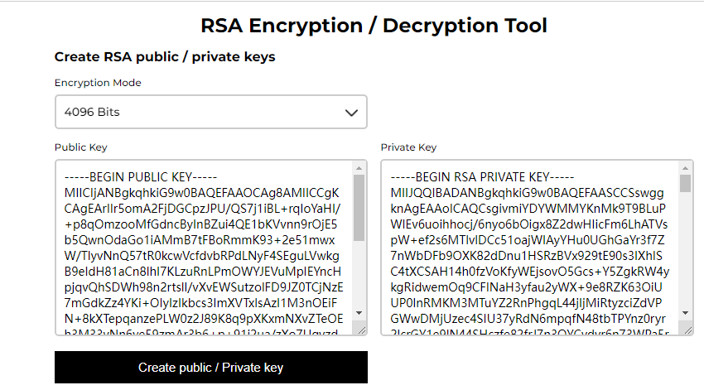Click the Public Key scrollbar thumb
Image resolution: width=704 pixels, height=390 pixels.
(x=359, y=208)
